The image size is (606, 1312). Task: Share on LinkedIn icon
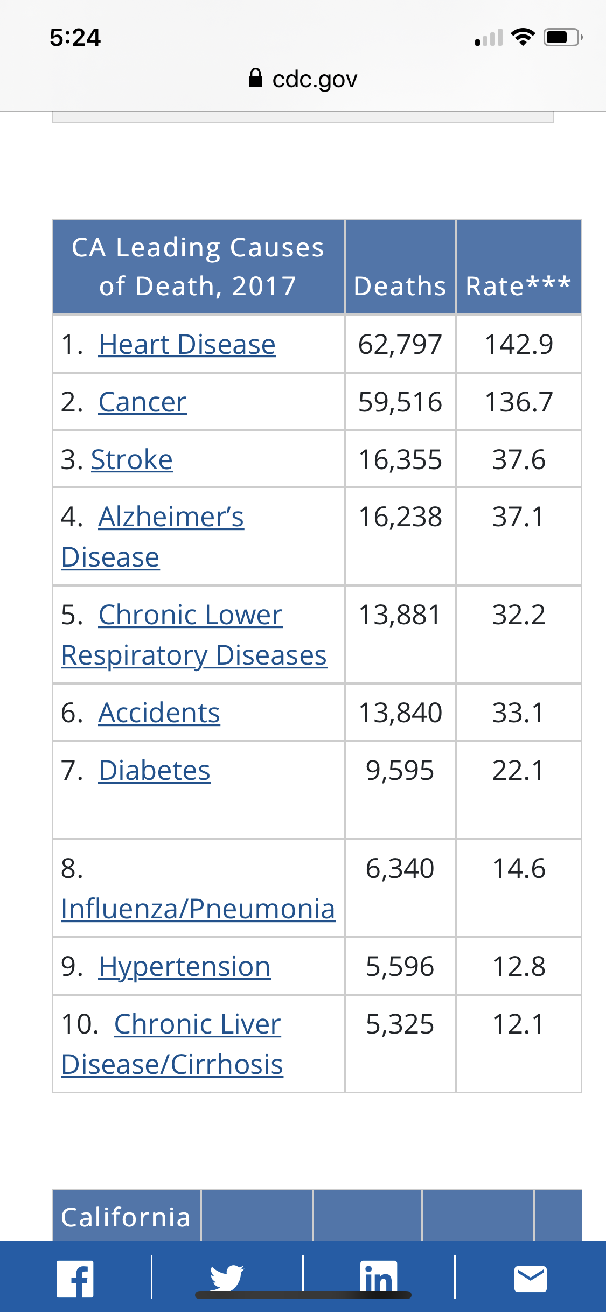click(379, 1278)
